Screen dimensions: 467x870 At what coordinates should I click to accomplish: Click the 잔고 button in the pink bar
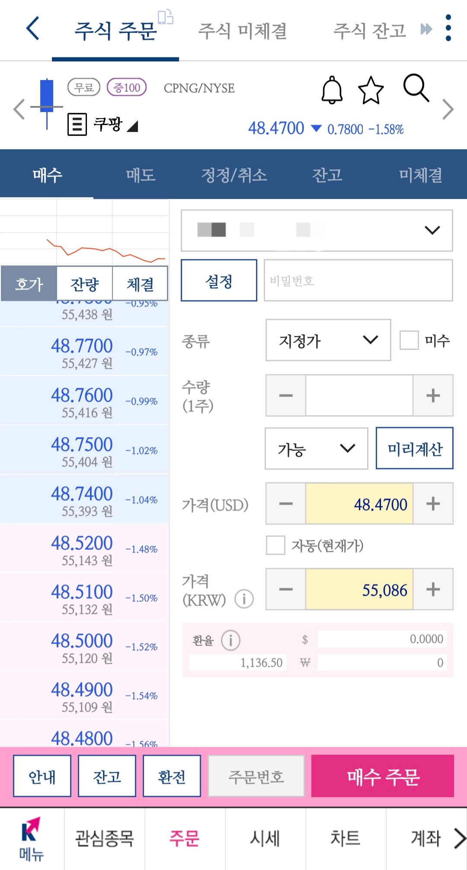tap(107, 776)
